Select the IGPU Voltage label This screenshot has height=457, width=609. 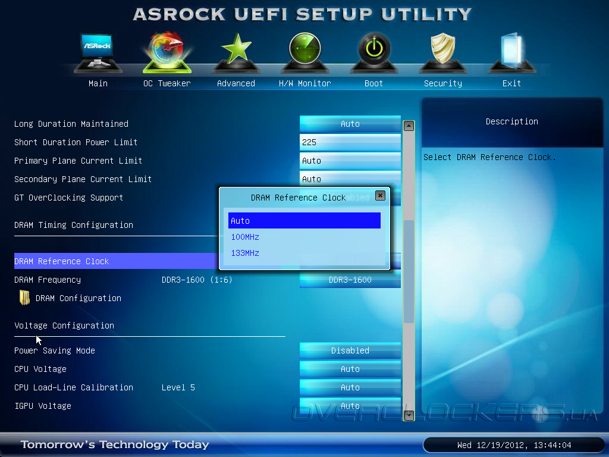pos(43,406)
